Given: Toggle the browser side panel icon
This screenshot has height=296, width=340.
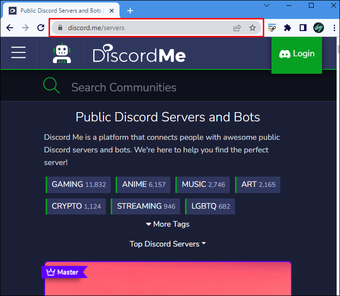Looking at the screenshot, I should 303,28.
